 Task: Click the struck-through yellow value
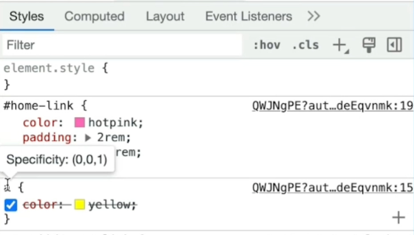(x=109, y=205)
